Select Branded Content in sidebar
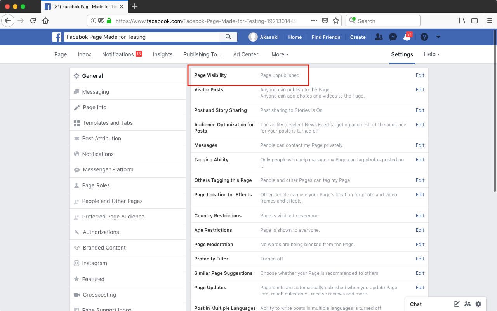This screenshot has height=311, width=497. 128,248
